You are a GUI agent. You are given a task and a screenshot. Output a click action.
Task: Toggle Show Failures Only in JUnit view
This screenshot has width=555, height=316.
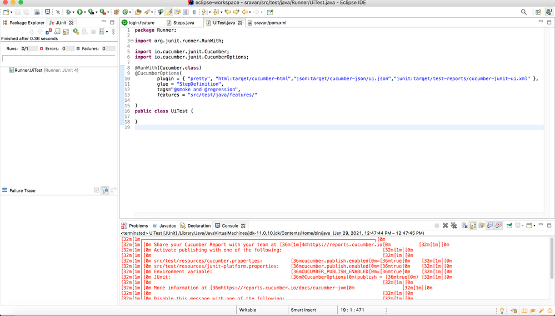pos(48,32)
